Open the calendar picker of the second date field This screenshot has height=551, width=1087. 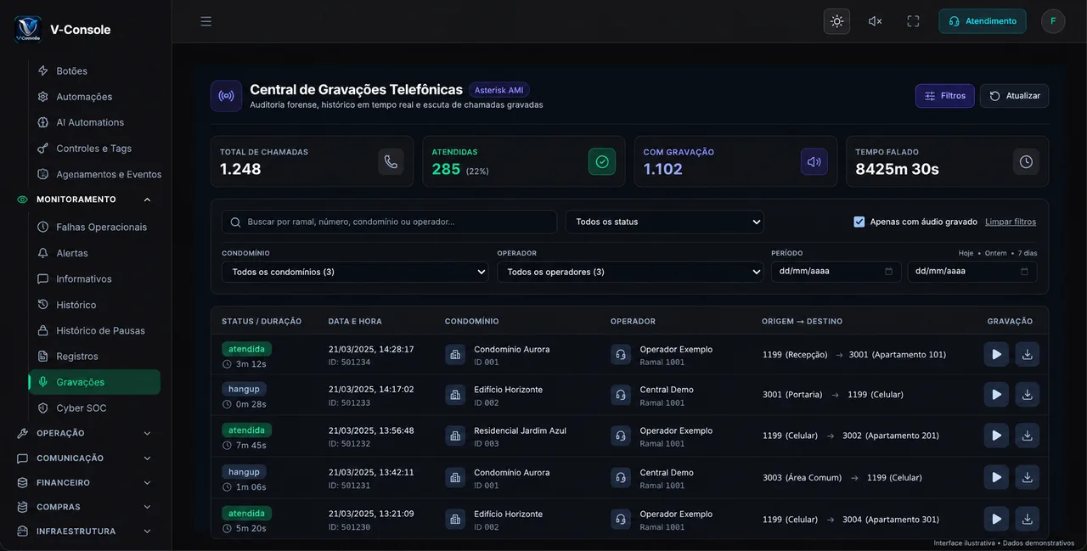1024,272
